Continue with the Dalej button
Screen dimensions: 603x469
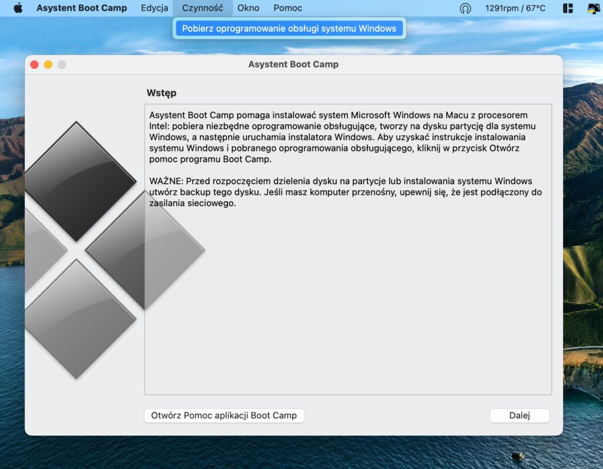(519, 415)
